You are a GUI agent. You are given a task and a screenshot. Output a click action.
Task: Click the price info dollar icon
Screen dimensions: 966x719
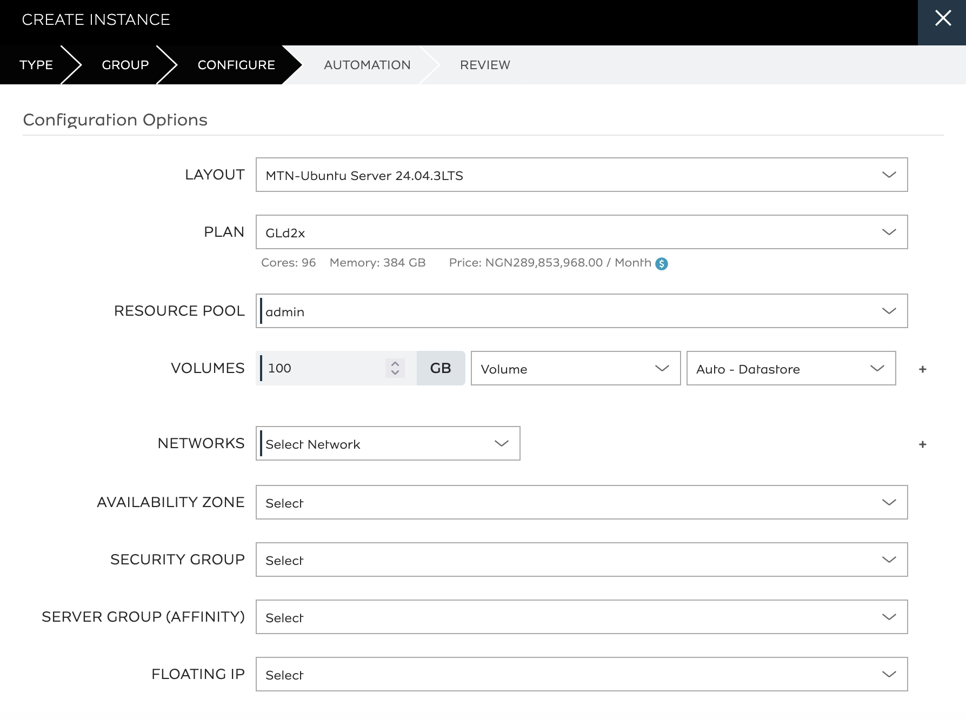(x=661, y=264)
